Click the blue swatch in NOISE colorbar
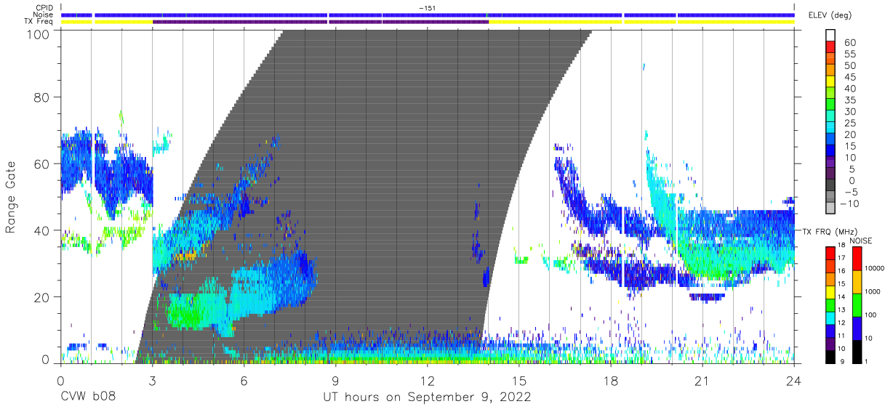Image resolution: width=893 pixels, height=412 pixels. tap(856, 328)
